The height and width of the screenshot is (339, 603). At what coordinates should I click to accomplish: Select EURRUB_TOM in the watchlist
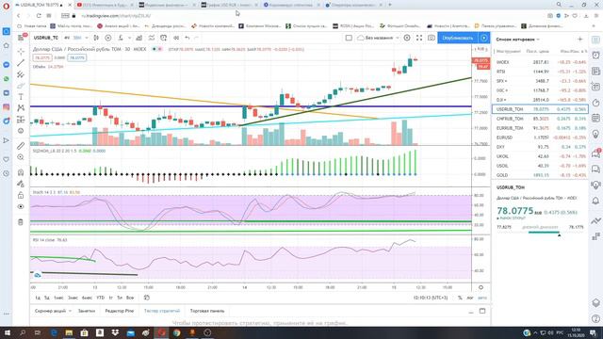(540, 128)
